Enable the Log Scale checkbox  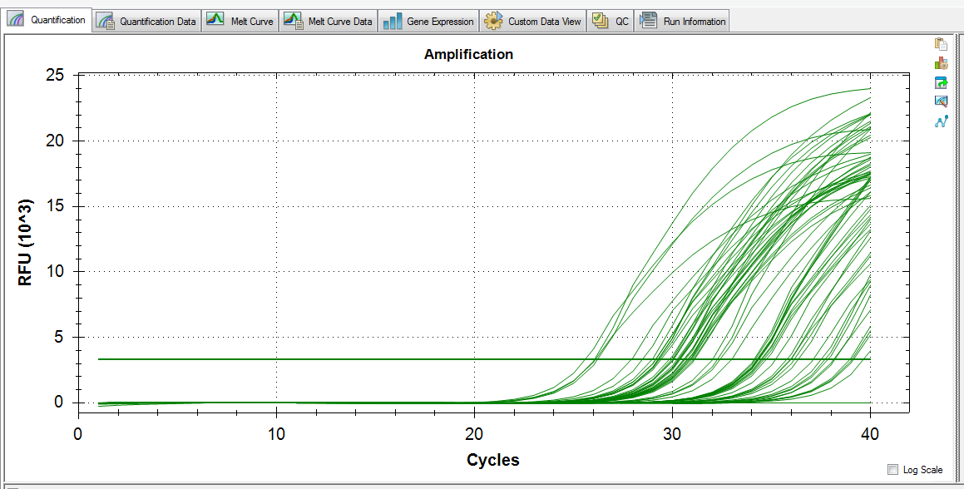point(892,470)
